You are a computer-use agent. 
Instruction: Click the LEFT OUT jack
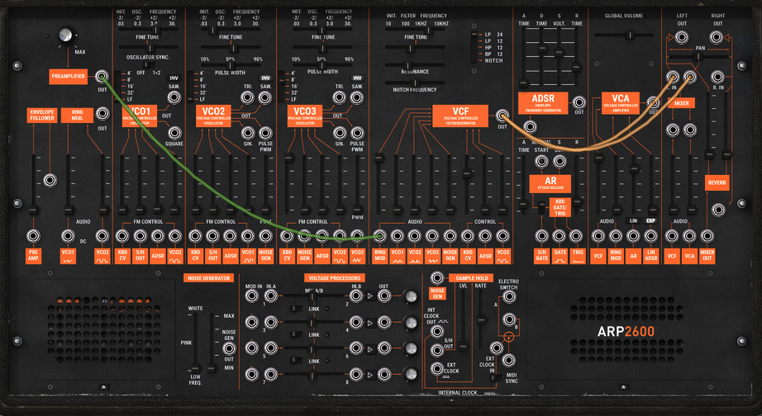coord(681,37)
